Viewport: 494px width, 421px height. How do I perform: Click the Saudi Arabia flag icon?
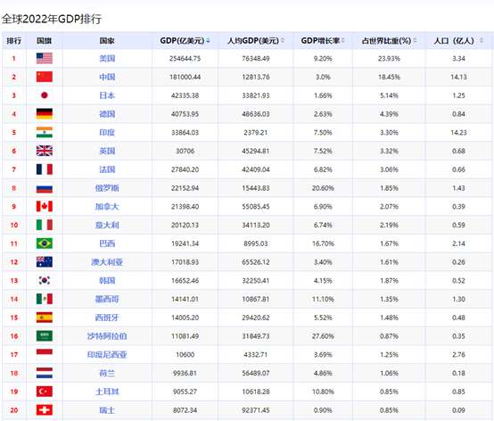[x=45, y=336]
